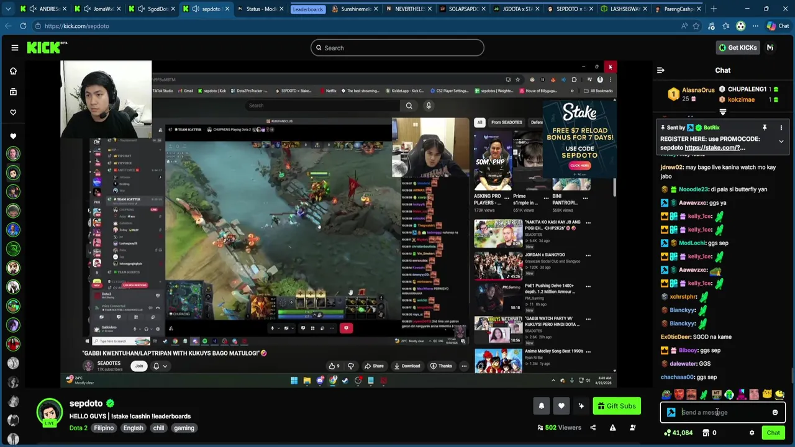Click the 502 Viewers count
This screenshot has height=447, width=795.
[x=559, y=428]
